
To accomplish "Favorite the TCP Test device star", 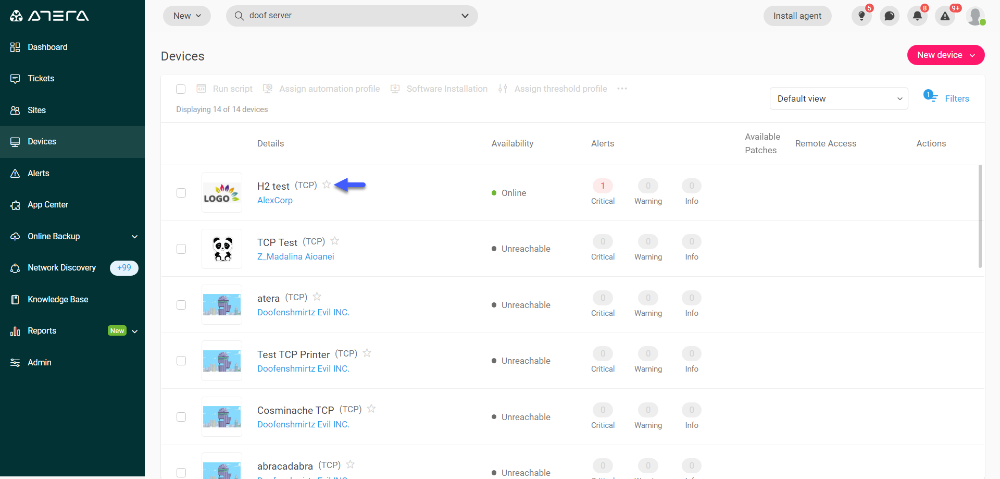I will [x=335, y=241].
